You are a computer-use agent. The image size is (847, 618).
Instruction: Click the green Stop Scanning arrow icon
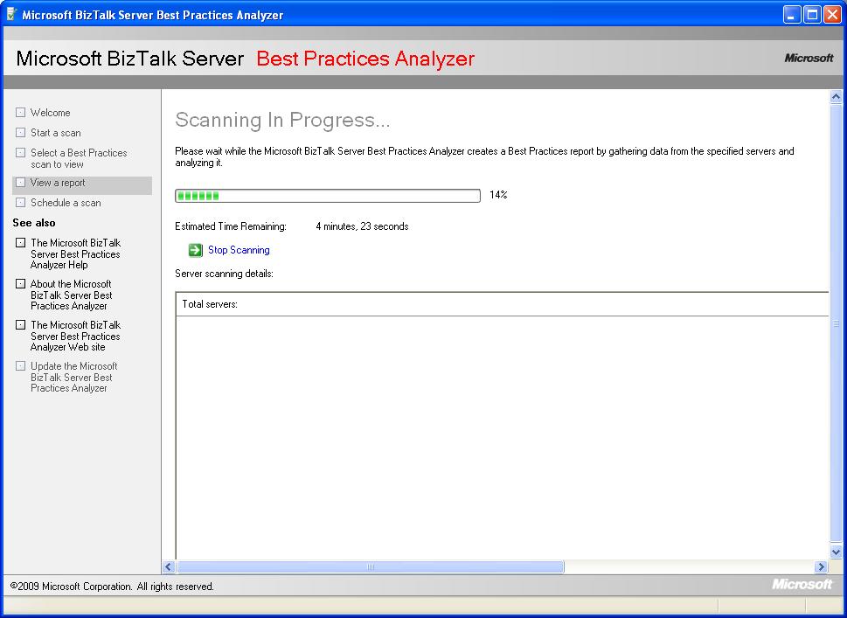pos(195,250)
